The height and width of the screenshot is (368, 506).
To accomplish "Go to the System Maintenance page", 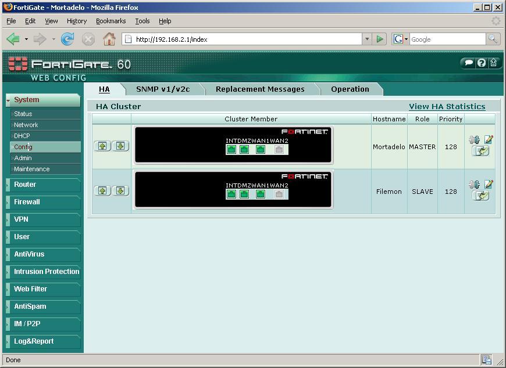I will (45, 169).
